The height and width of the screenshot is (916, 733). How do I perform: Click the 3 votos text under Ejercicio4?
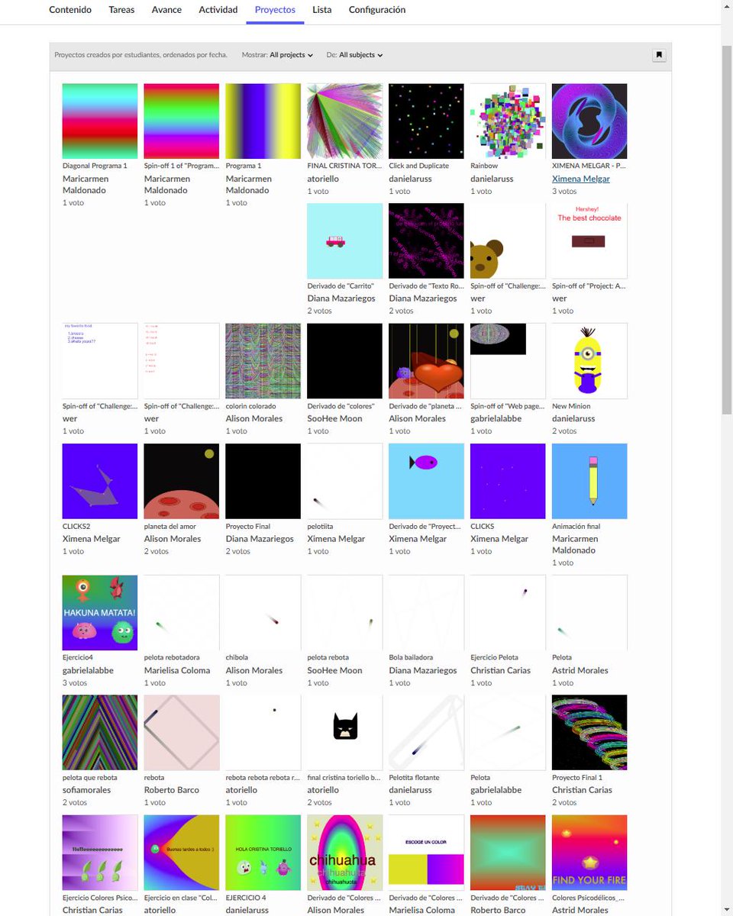click(x=74, y=683)
